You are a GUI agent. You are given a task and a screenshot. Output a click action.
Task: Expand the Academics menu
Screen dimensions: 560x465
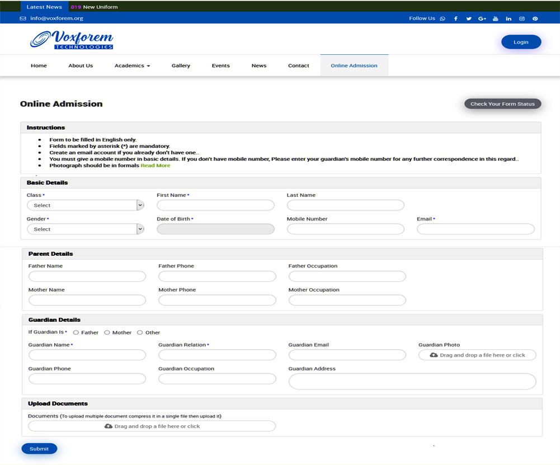point(132,65)
